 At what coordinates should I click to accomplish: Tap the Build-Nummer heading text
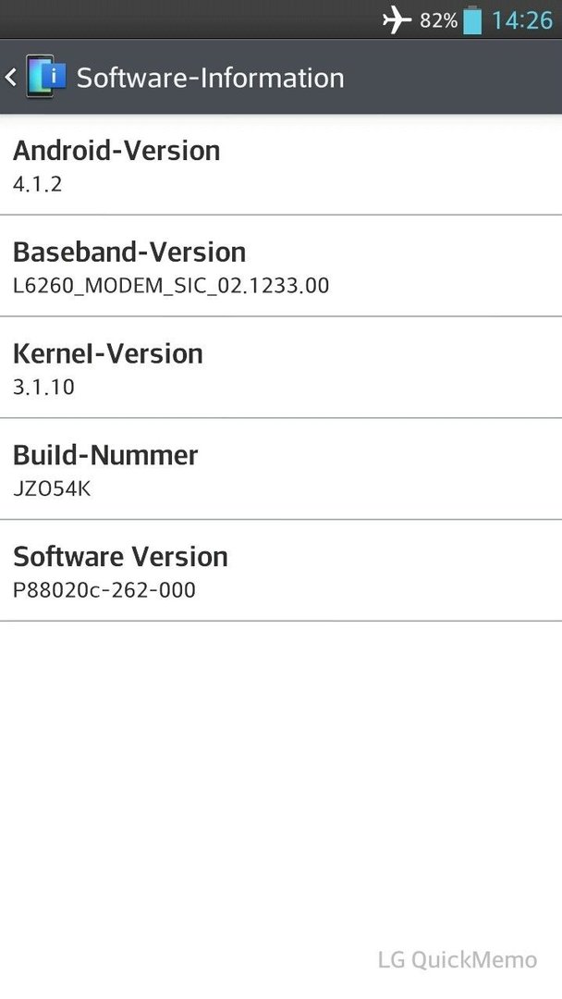tap(105, 455)
